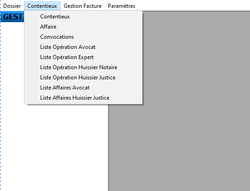
Task: Open Convocations from the menu
Action: coord(83,37)
